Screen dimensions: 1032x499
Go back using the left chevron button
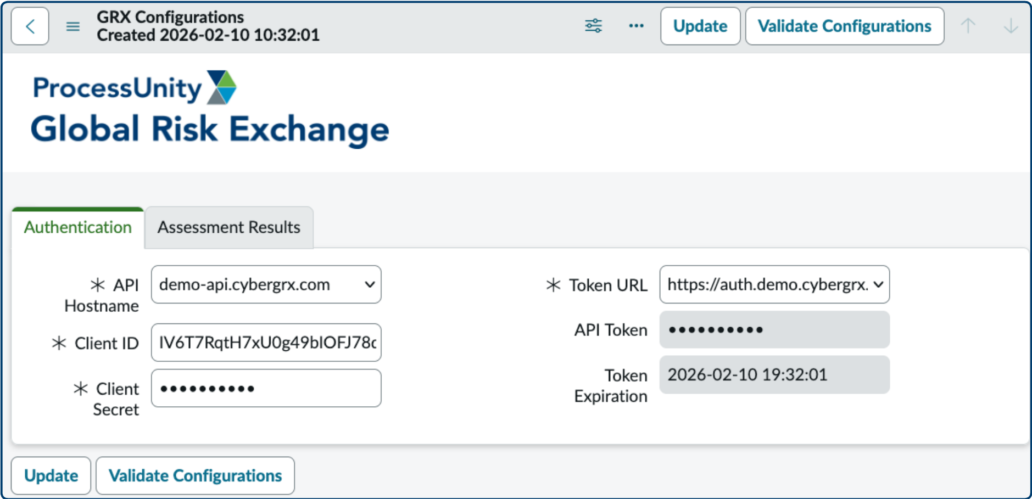[x=30, y=26]
